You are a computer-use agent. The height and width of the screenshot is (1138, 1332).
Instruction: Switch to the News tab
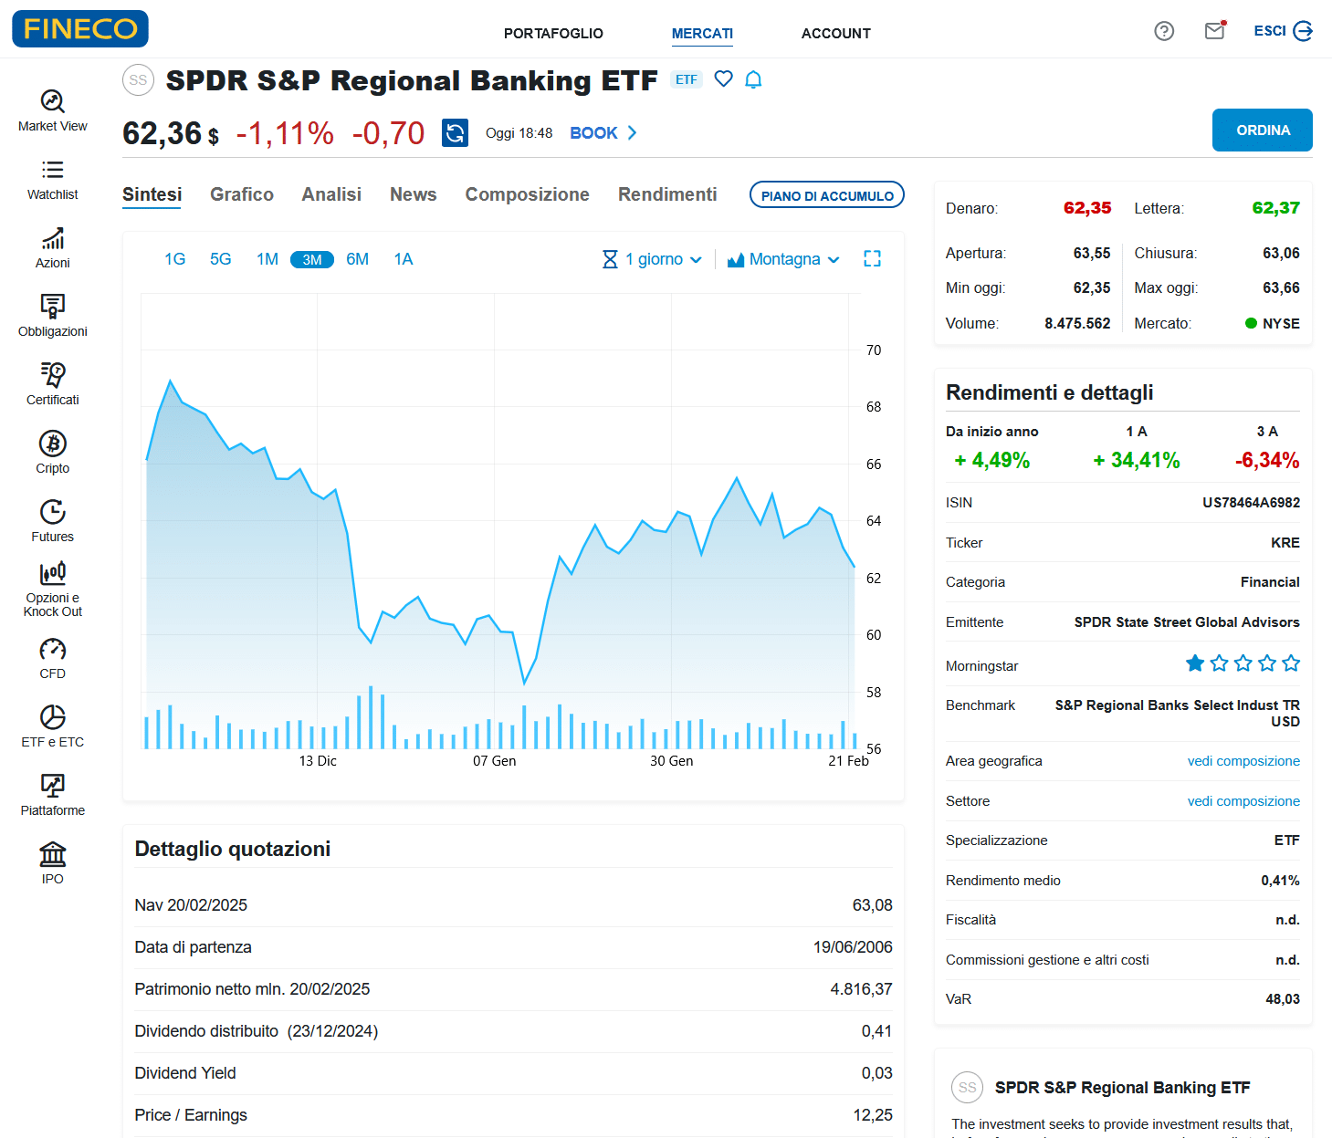[413, 194]
